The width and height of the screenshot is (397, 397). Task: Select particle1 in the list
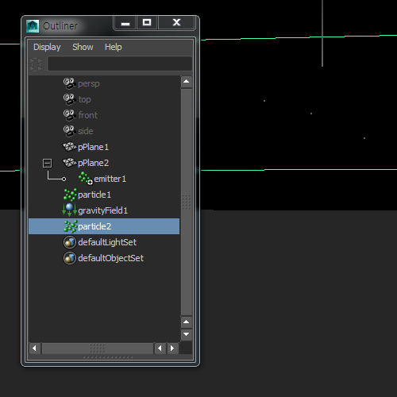tap(94, 195)
